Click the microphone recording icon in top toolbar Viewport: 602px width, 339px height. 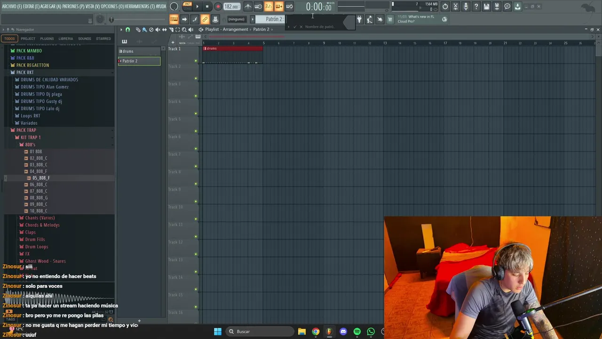pos(466,6)
